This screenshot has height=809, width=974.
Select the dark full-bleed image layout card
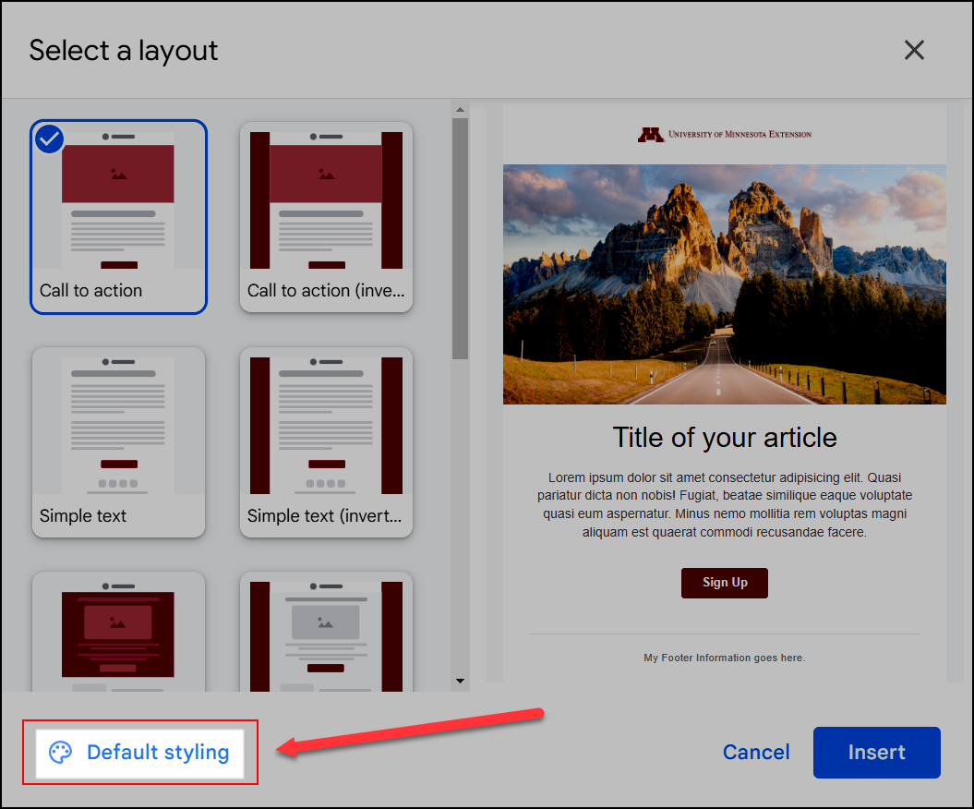118,632
